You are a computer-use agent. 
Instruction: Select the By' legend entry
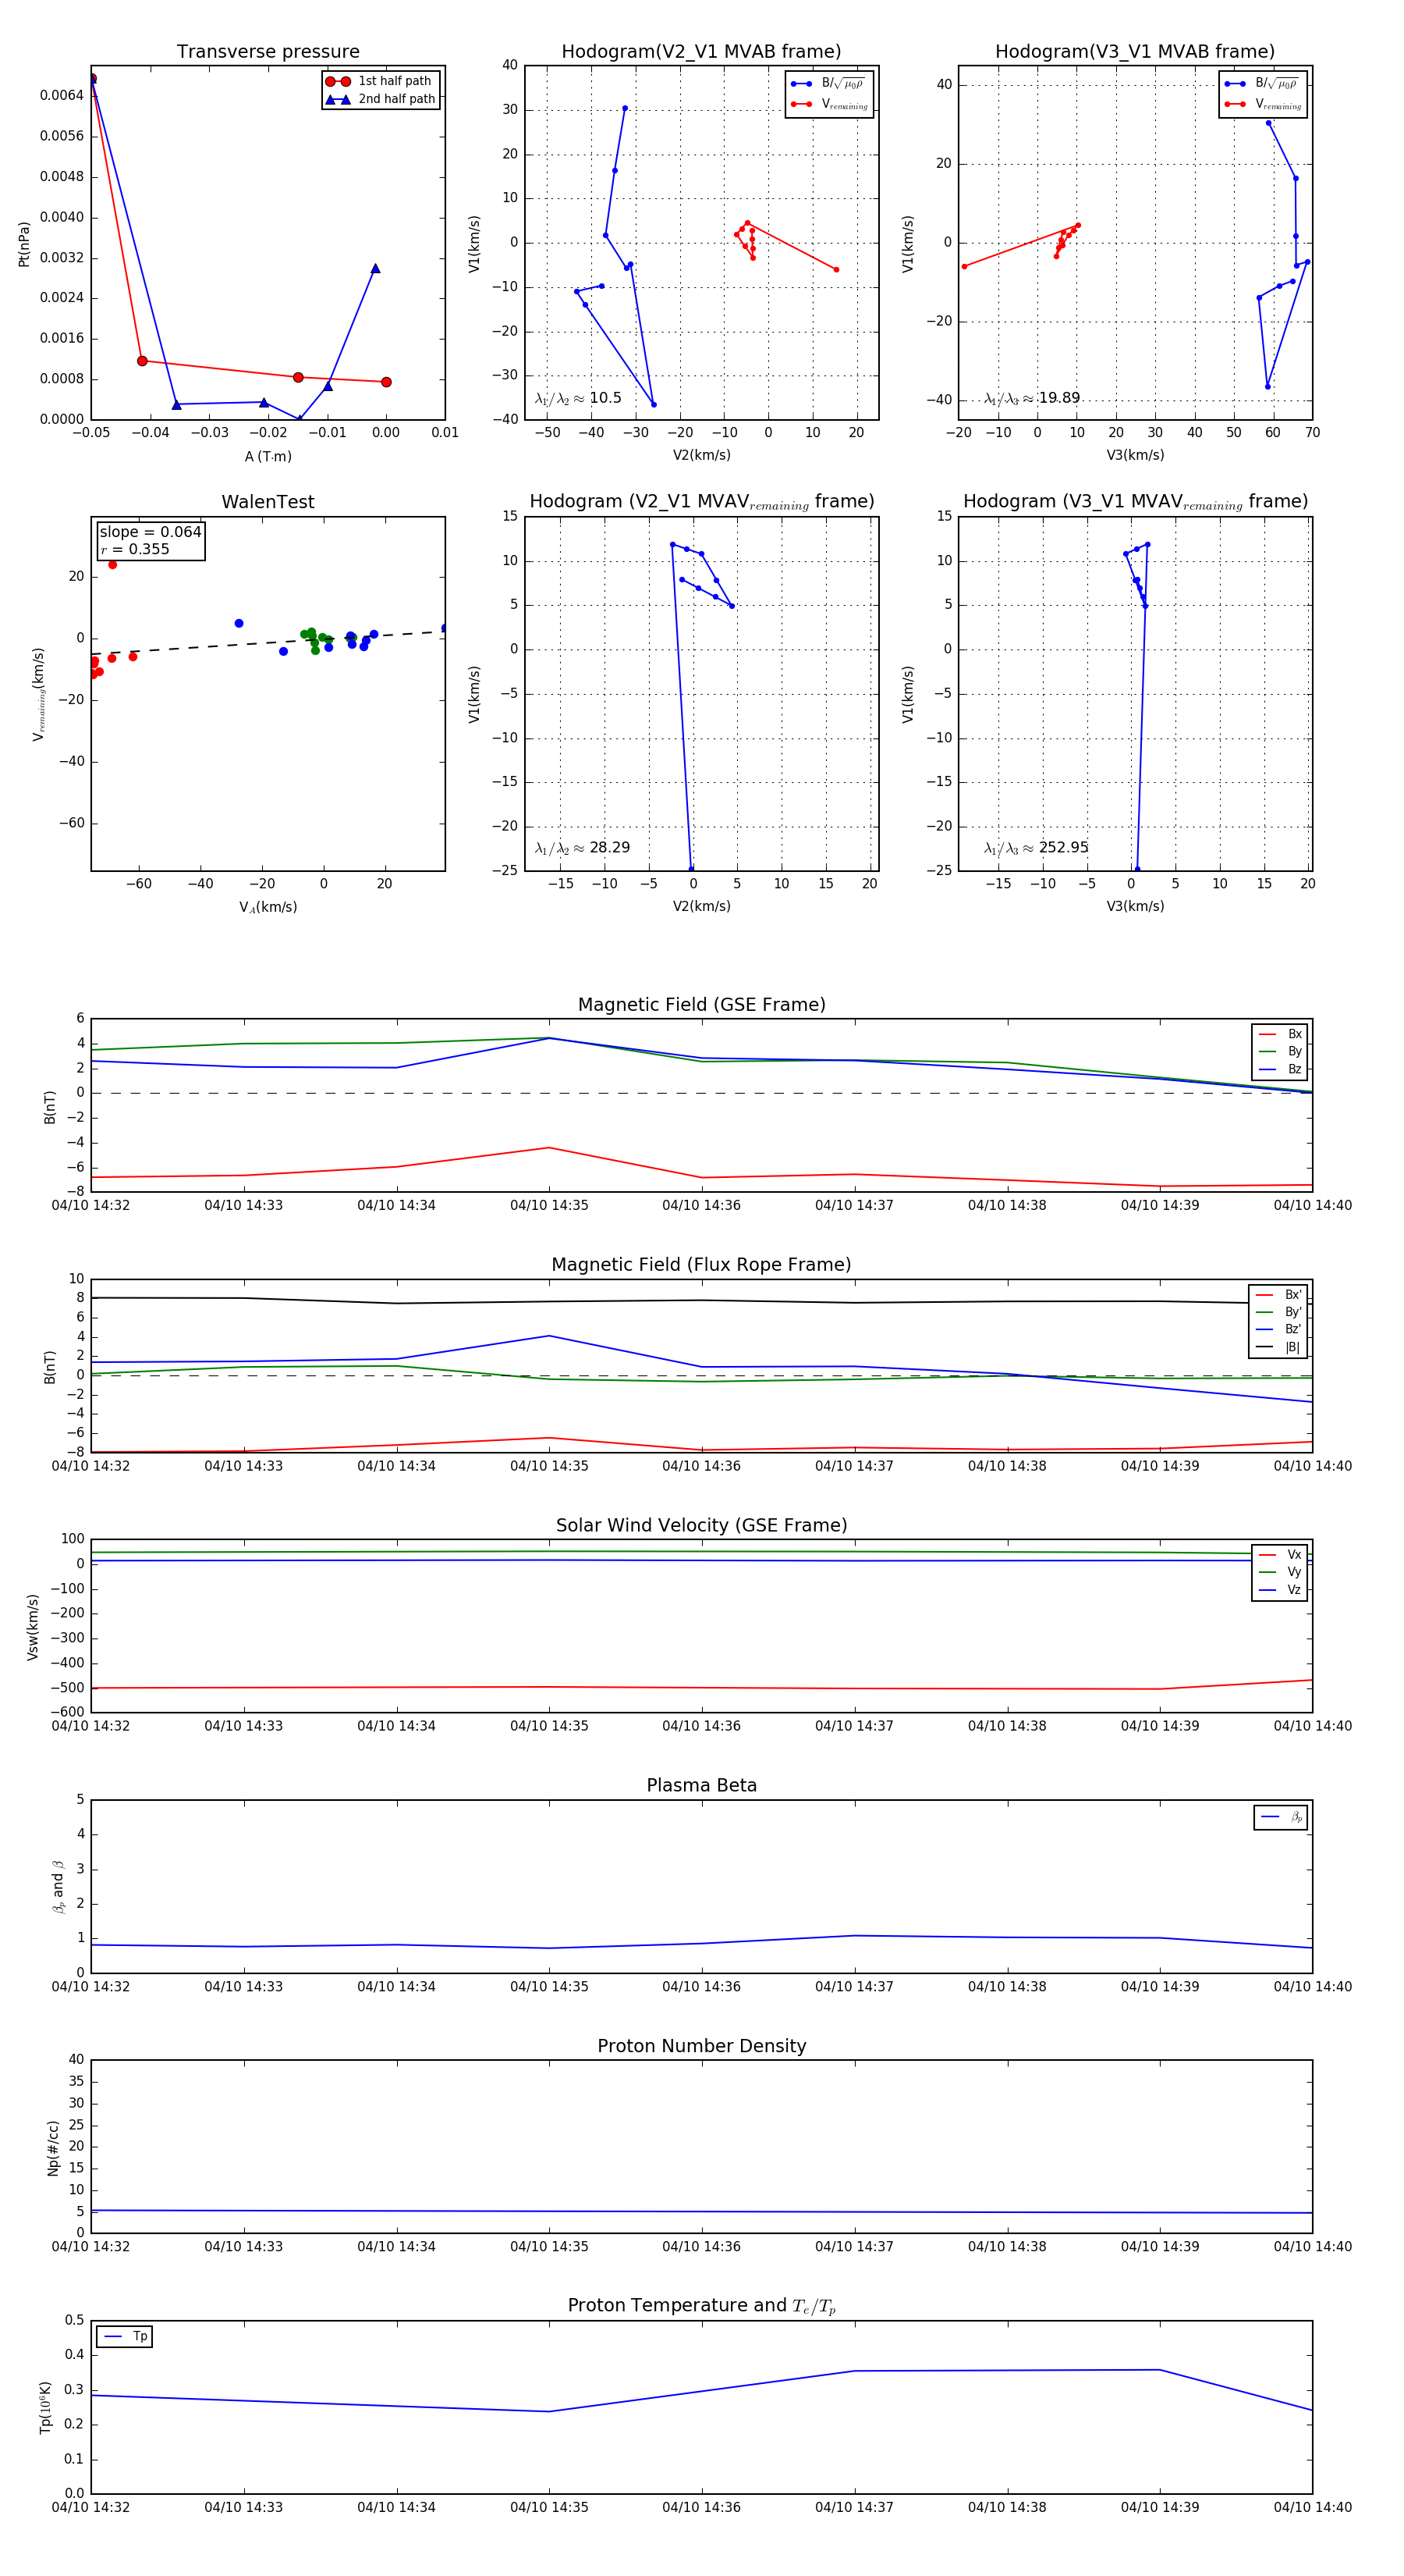pos(1279,1312)
